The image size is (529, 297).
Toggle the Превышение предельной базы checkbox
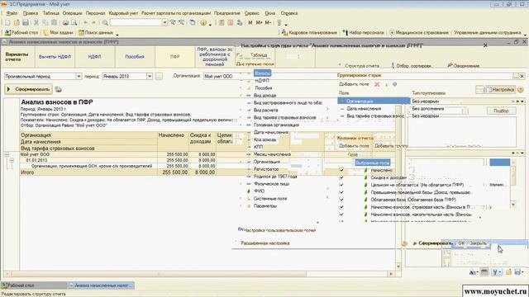341,192
